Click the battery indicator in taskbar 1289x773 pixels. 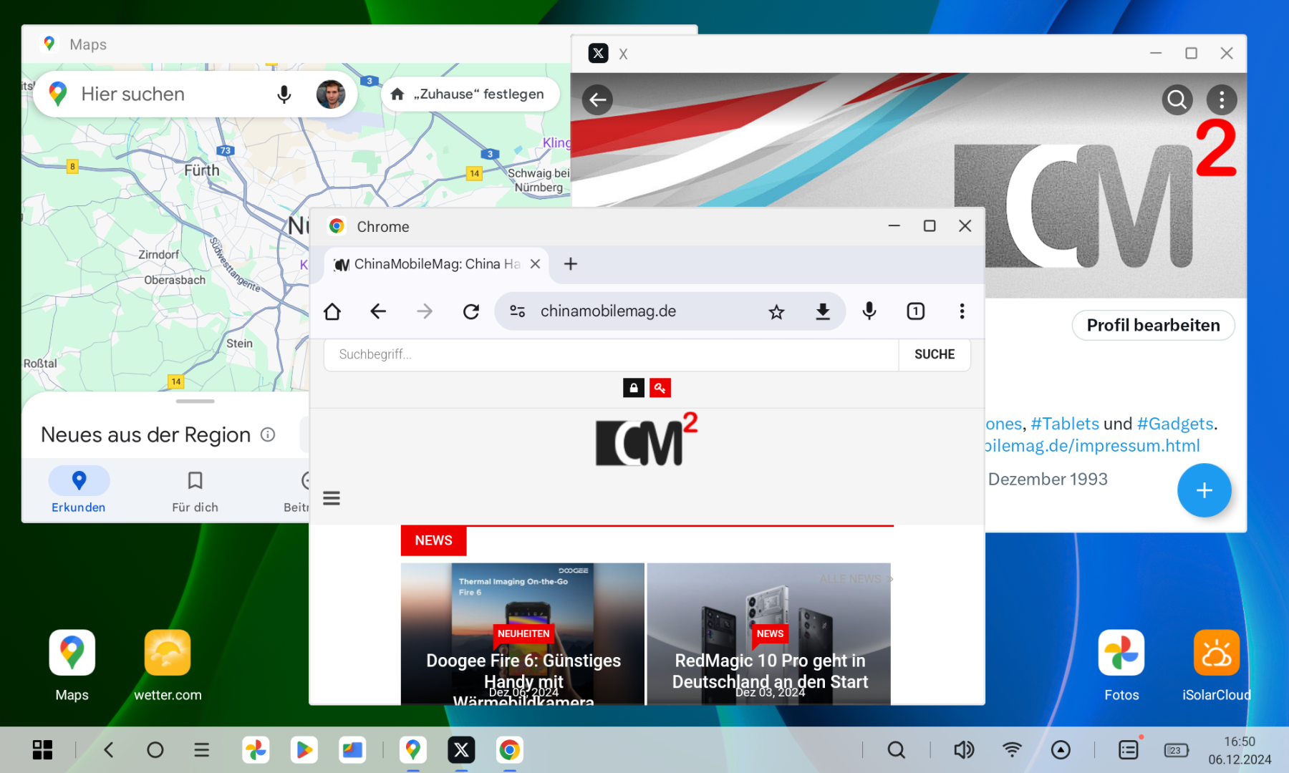click(1176, 750)
